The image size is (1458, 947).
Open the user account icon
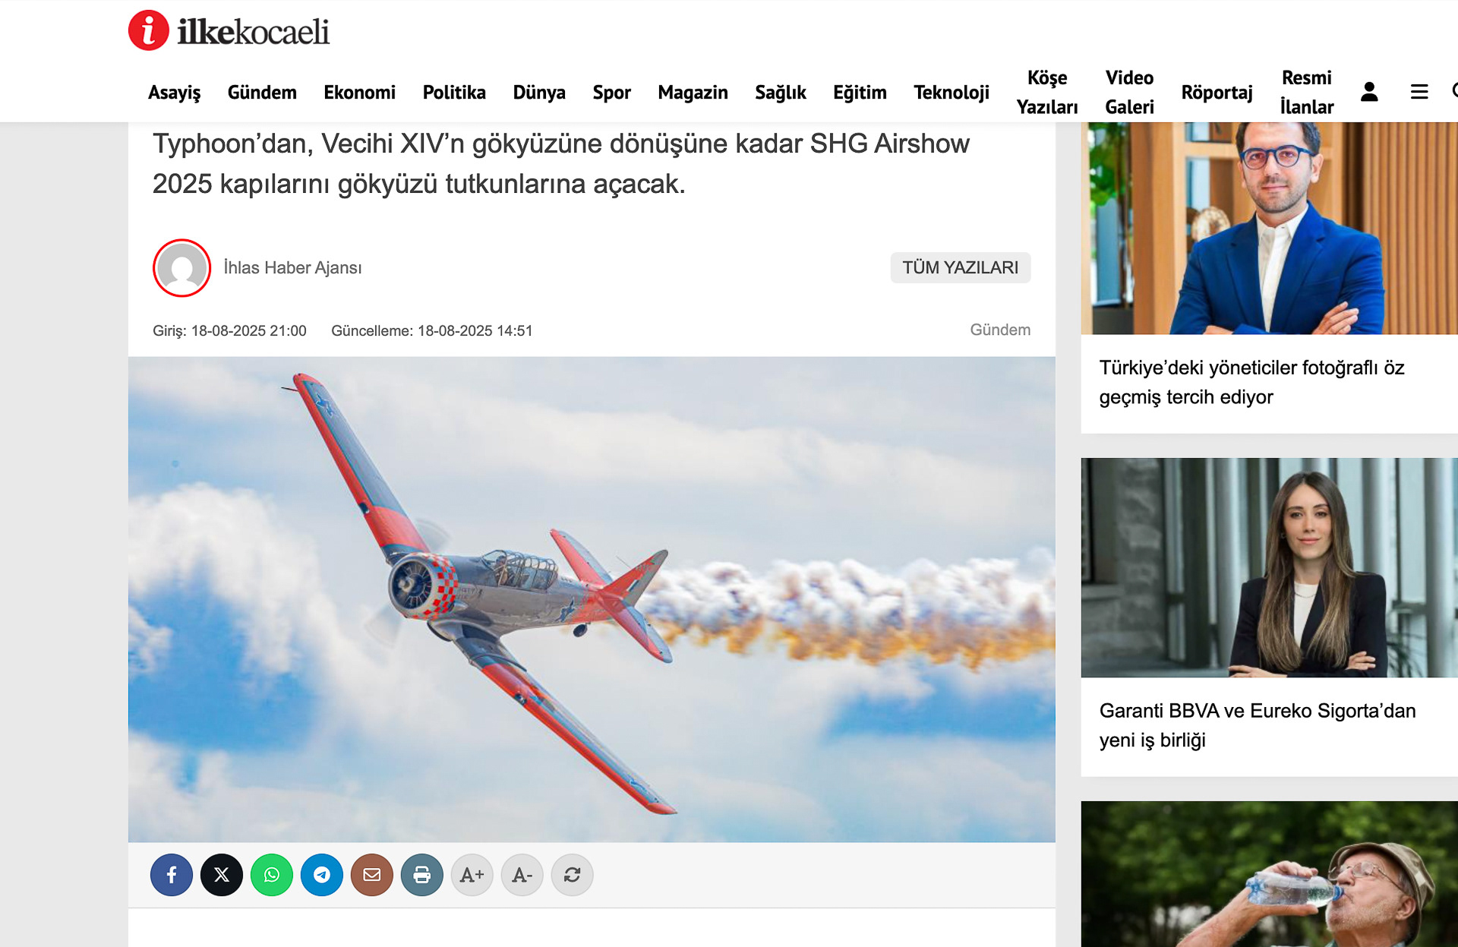(x=1369, y=92)
